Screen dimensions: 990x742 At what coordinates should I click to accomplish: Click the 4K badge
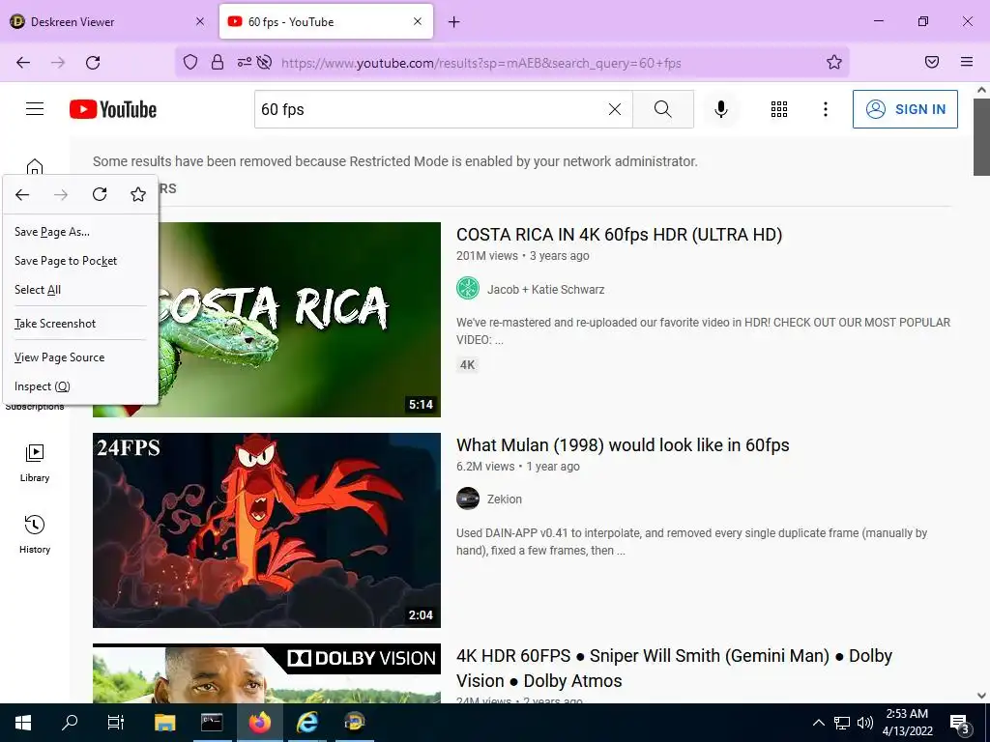coord(467,364)
